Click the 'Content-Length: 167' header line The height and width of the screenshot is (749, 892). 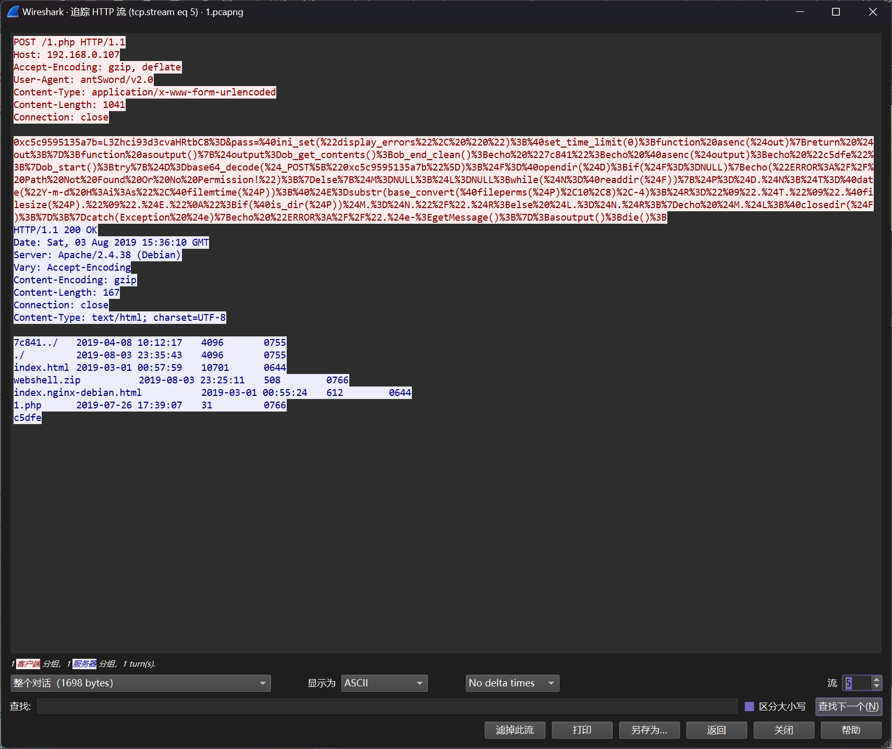point(67,293)
